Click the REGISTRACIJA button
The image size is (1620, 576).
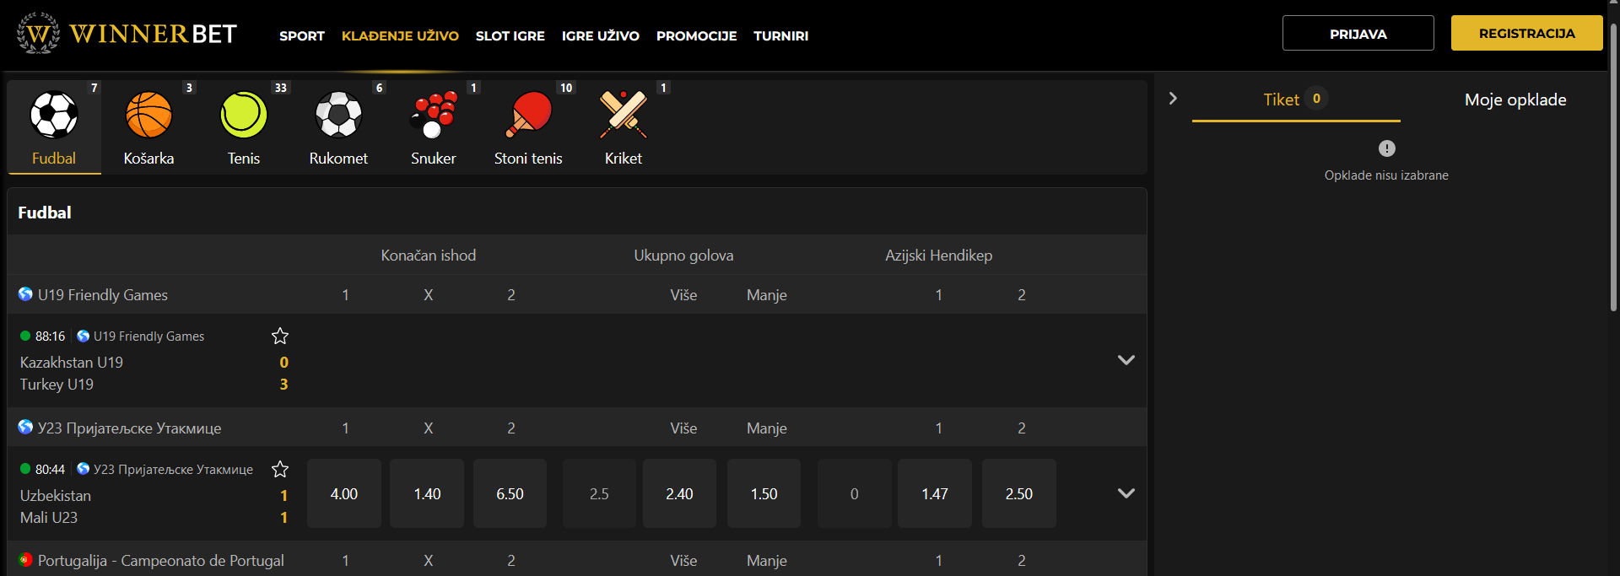[1526, 34]
